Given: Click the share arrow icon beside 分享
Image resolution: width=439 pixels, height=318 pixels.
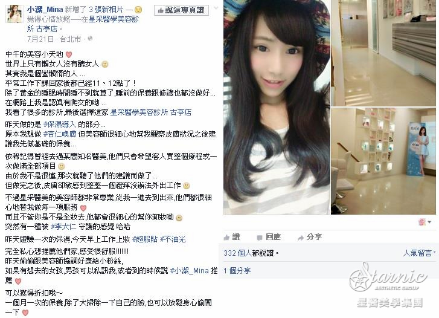Looking at the screenshot, I should tap(300, 238).
